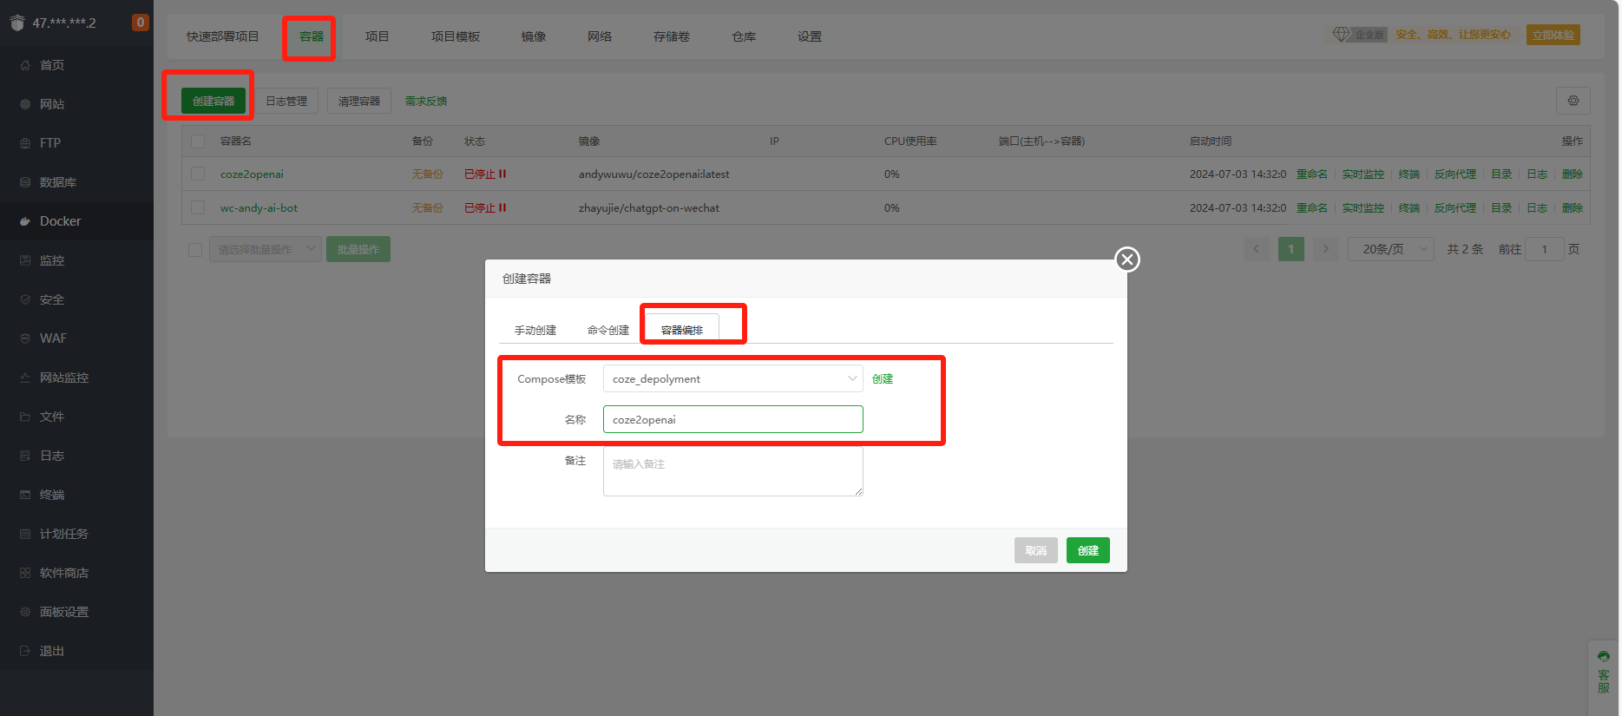Open the 计划任务 scheduled tasks icon
The image size is (1622, 716).
click(x=25, y=534)
